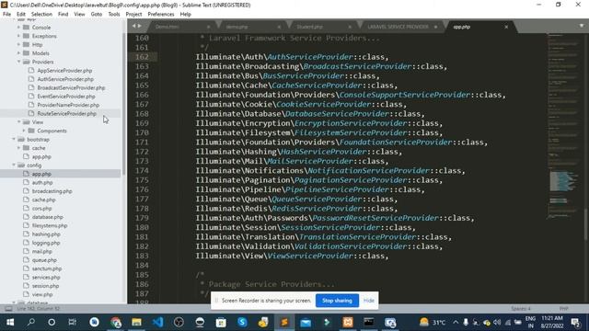
Task: Open filesystems.php in config folder
Action: coord(50,225)
